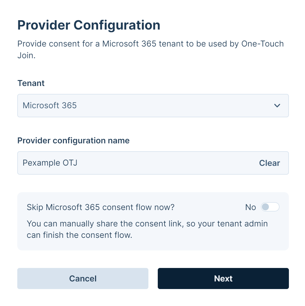Click the chevron arrow in the Tenant dropdown
This screenshot has width=305, height=306.
point(277,106)
